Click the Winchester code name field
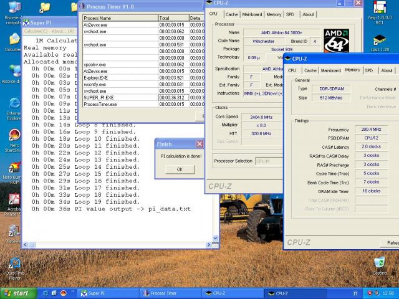 point(263,41)
